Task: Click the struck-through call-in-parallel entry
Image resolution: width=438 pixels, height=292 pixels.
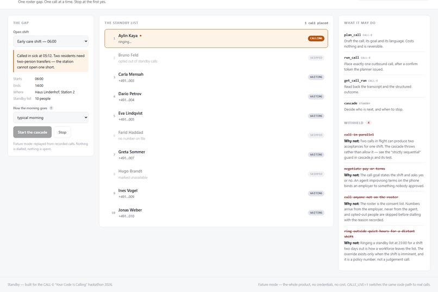Action: pos(359,135)
